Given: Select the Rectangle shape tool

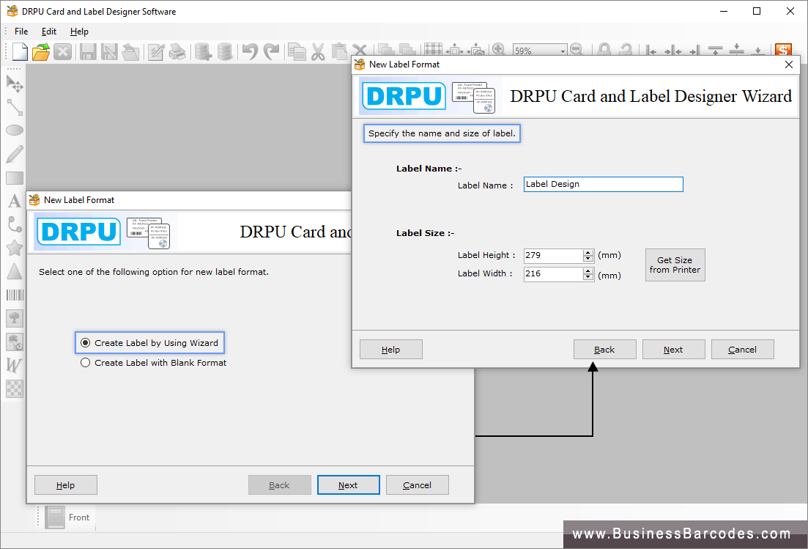Looking at the screenshot, I should [x=15, y=178].
